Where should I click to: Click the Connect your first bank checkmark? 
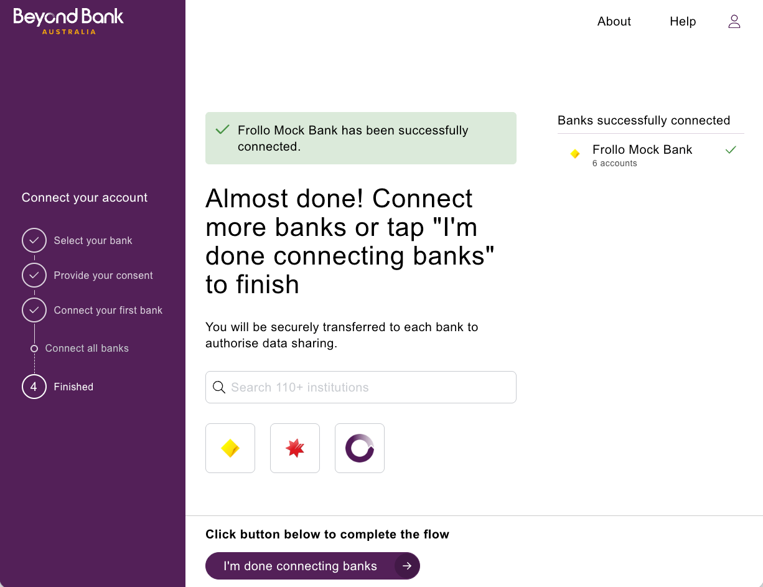tap(34, 310)
